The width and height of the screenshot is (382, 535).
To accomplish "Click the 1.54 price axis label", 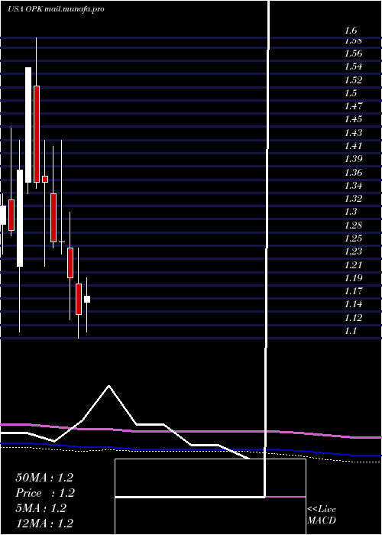I will click(x=353, y=66).
